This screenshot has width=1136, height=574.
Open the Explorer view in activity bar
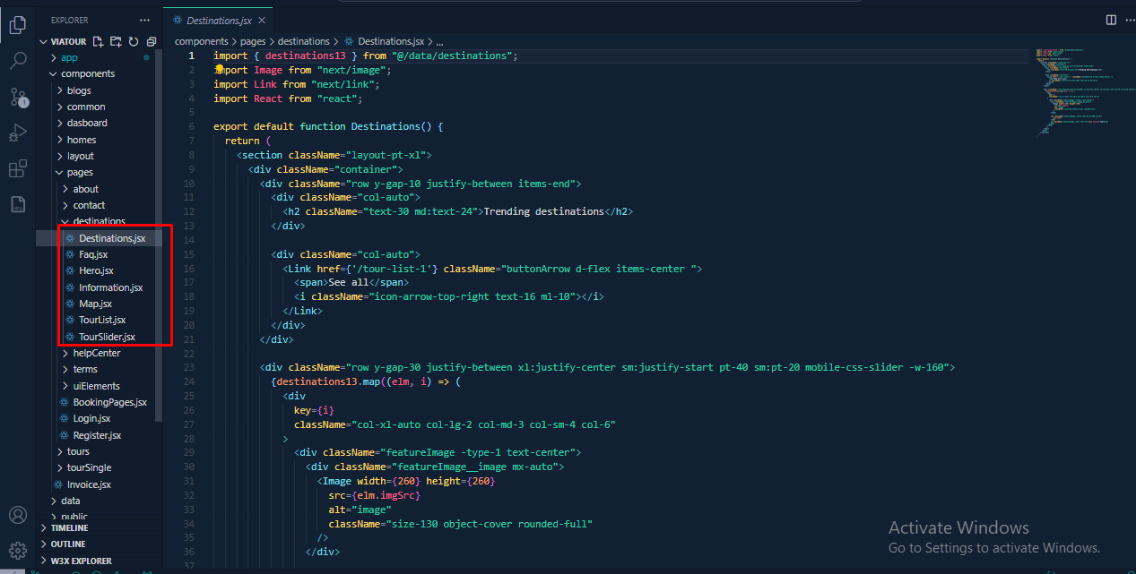point(17,25)
